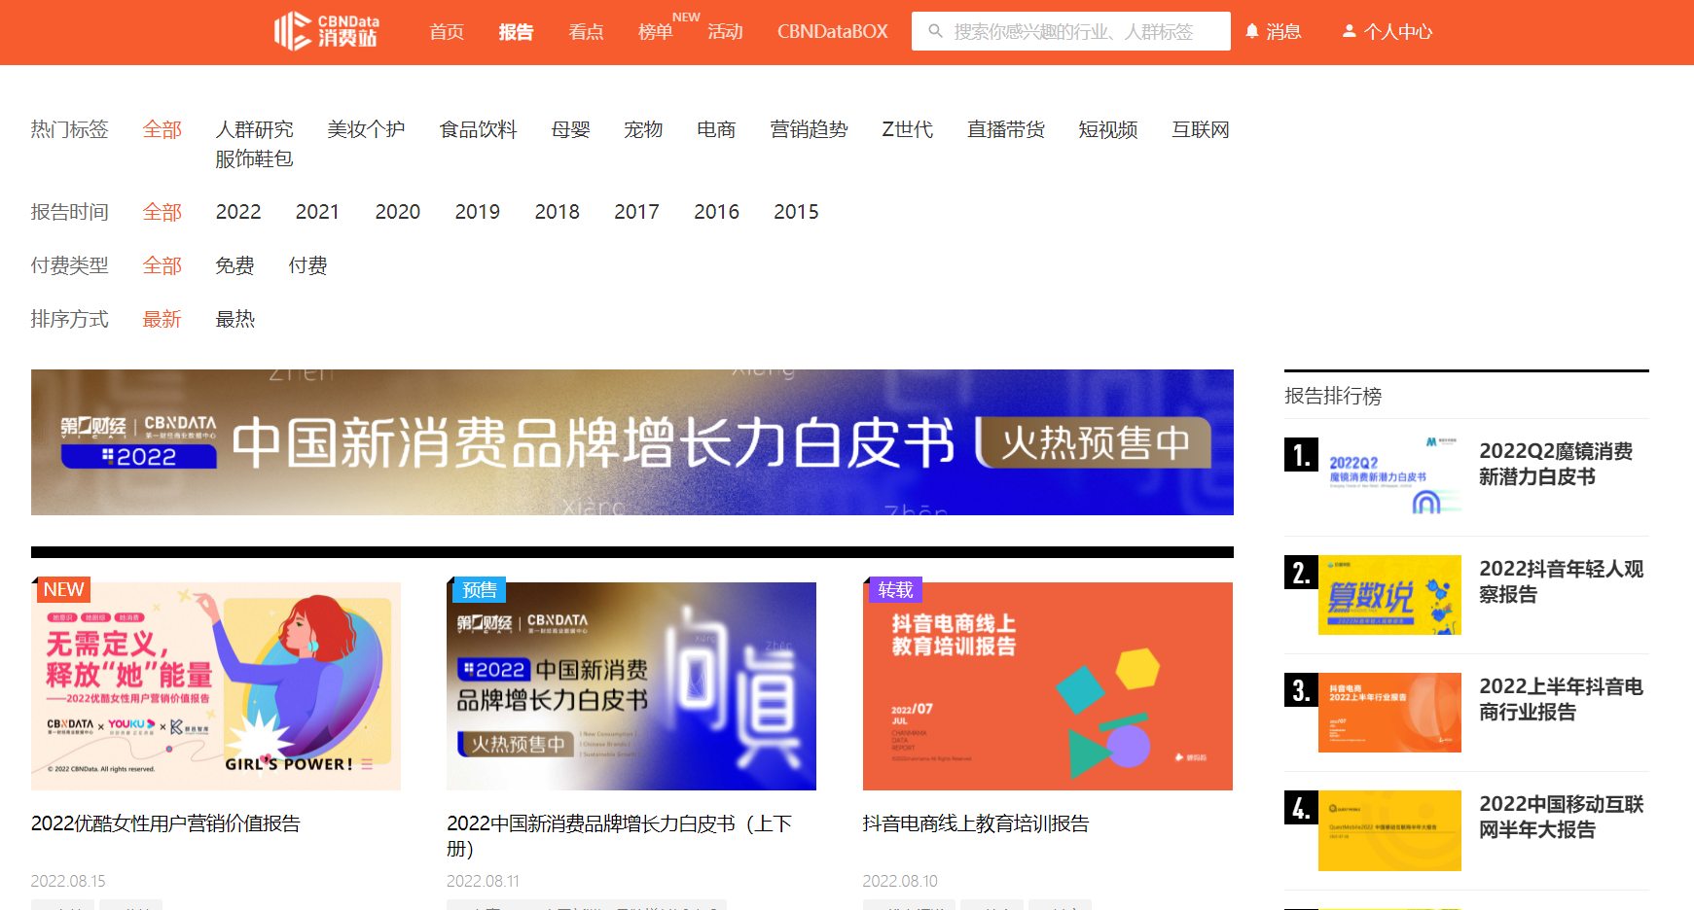Go to 看点 in navigation
Viewport: 1694px width, 910px height.
point(586,32)
